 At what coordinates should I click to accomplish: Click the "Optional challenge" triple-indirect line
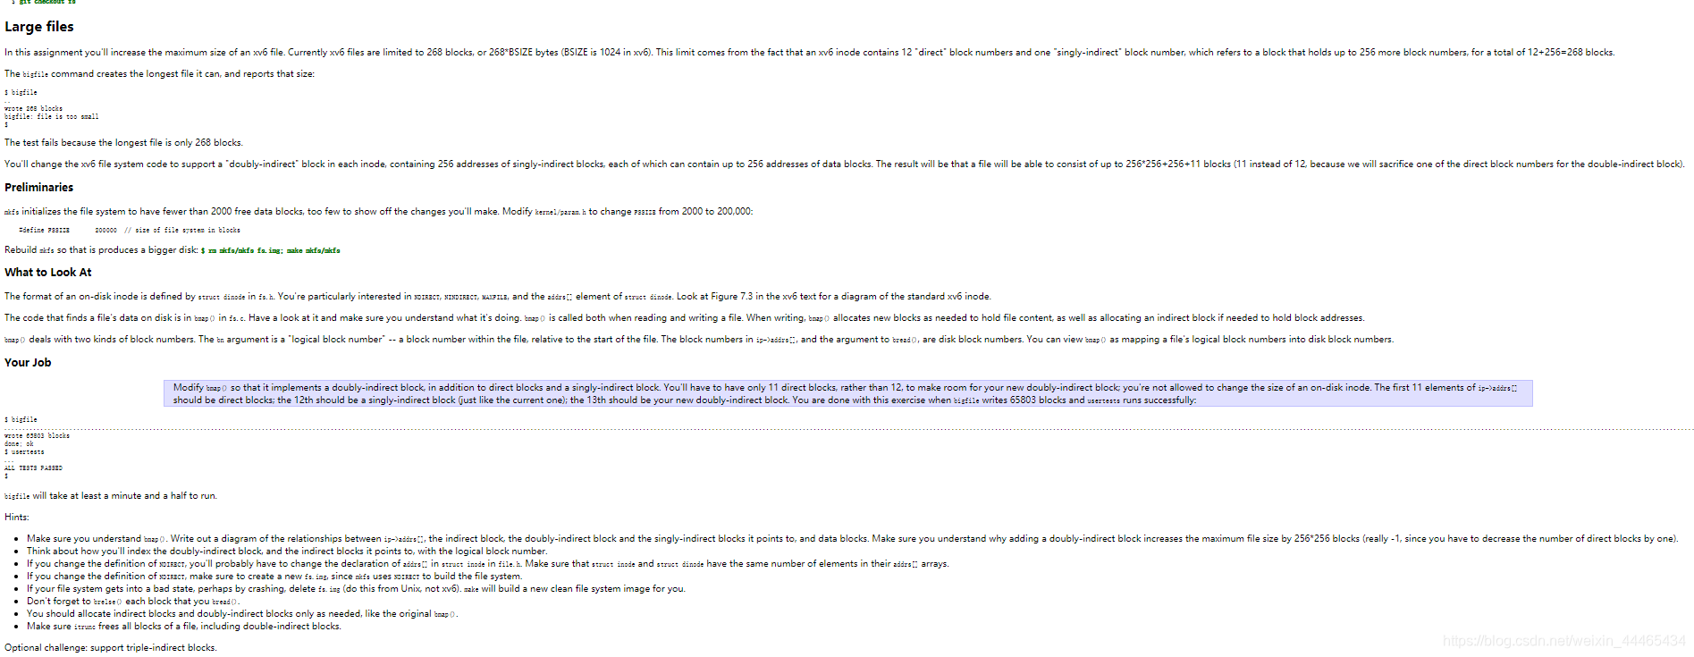pyautogui.click(x=110, y=648)
